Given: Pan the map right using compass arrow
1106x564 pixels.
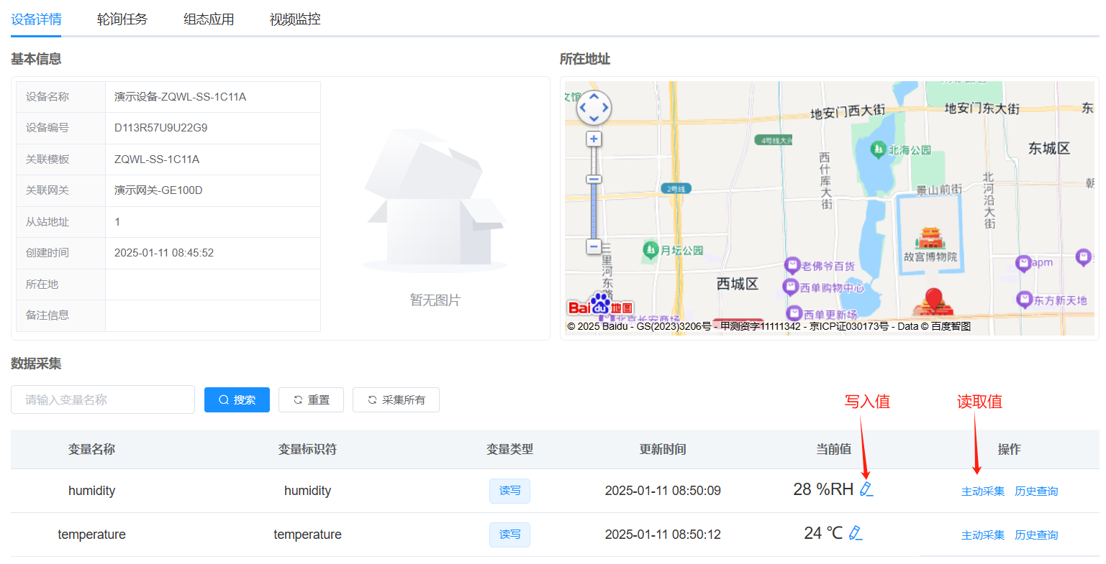Looking at the screenshot, I should pos(606,108).
